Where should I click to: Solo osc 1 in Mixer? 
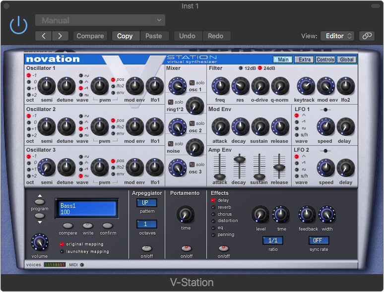(x=192, y=83)
